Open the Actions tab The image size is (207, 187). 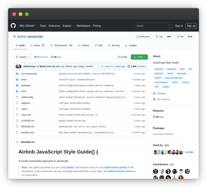coord(83,46)
